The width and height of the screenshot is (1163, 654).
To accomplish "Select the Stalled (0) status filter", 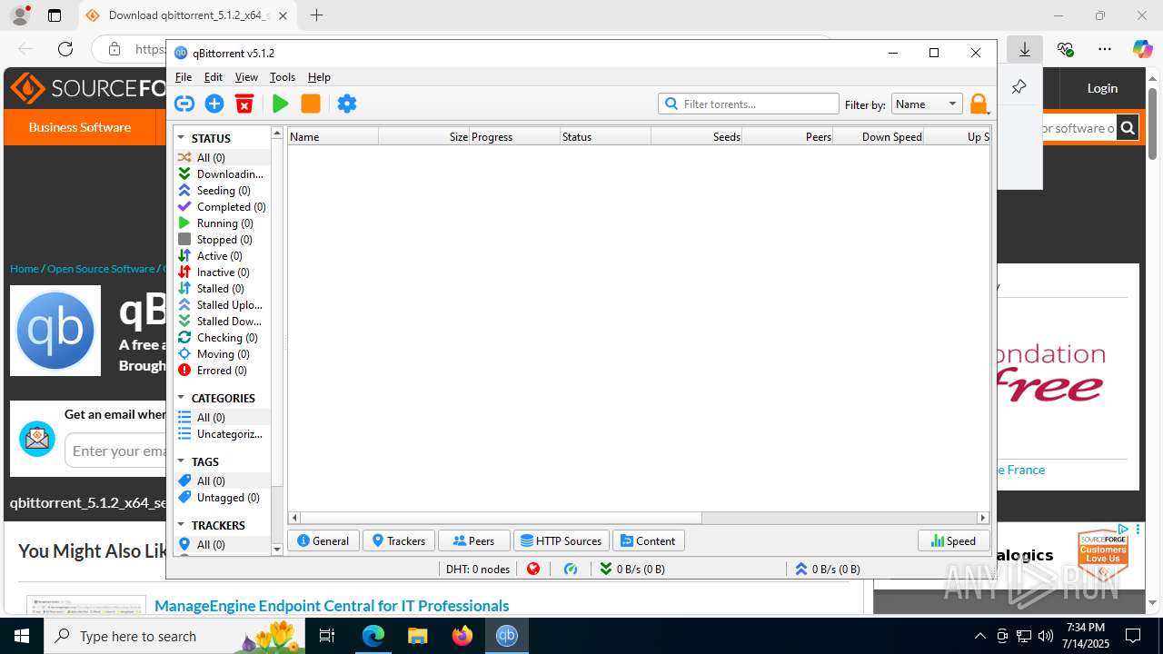I will click(x=223, y=288).
